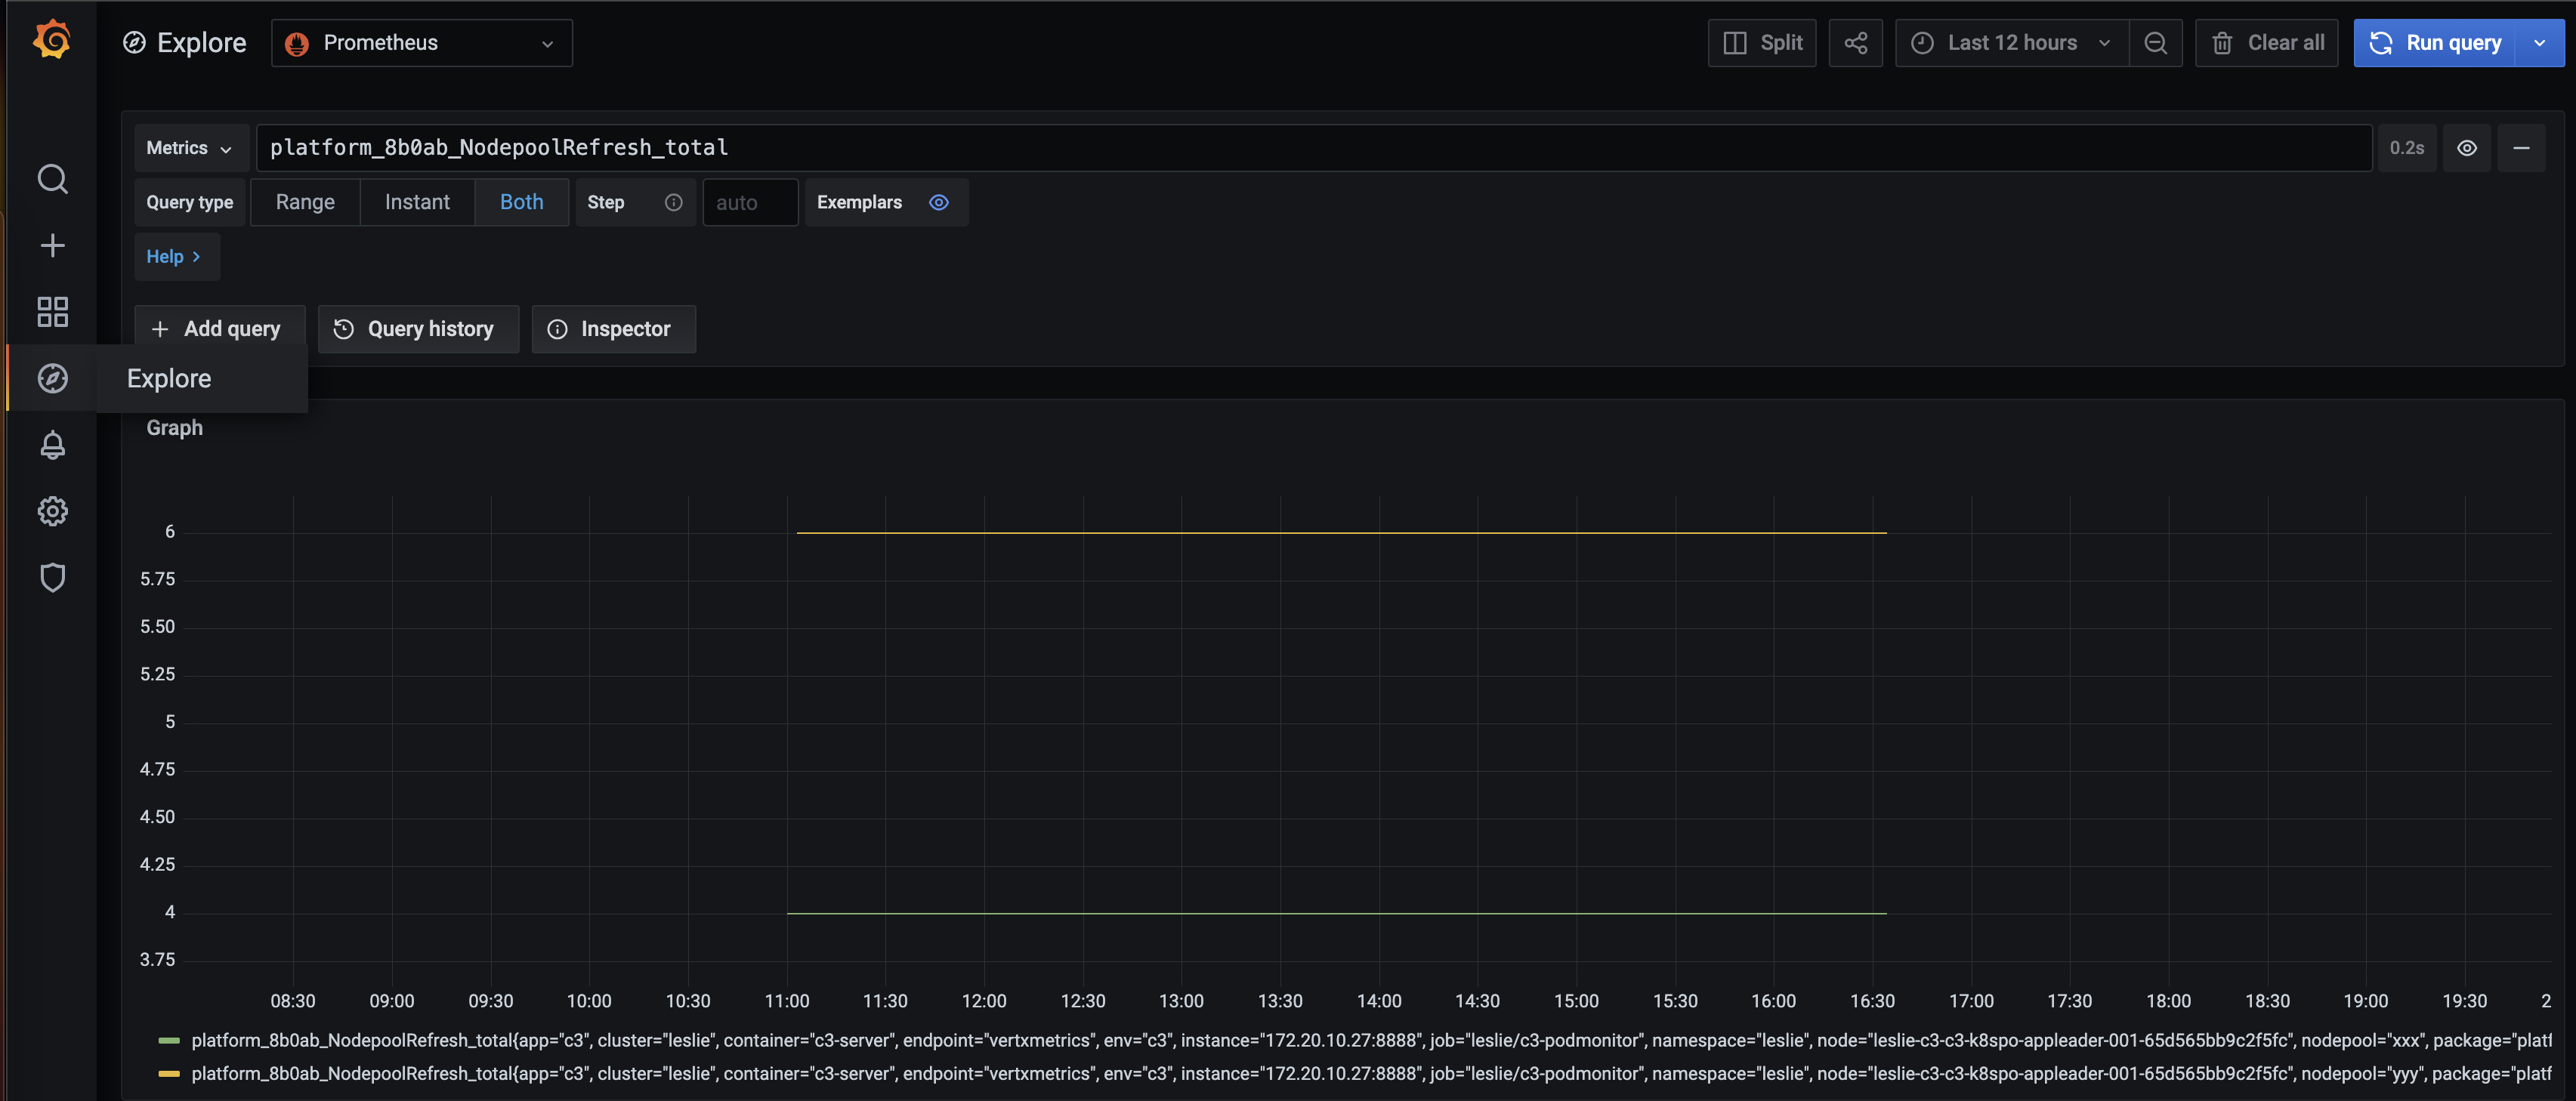Open the Dashboards grid icon
This screenshot has height=1101, width=2576.
(x=52, y=312)
